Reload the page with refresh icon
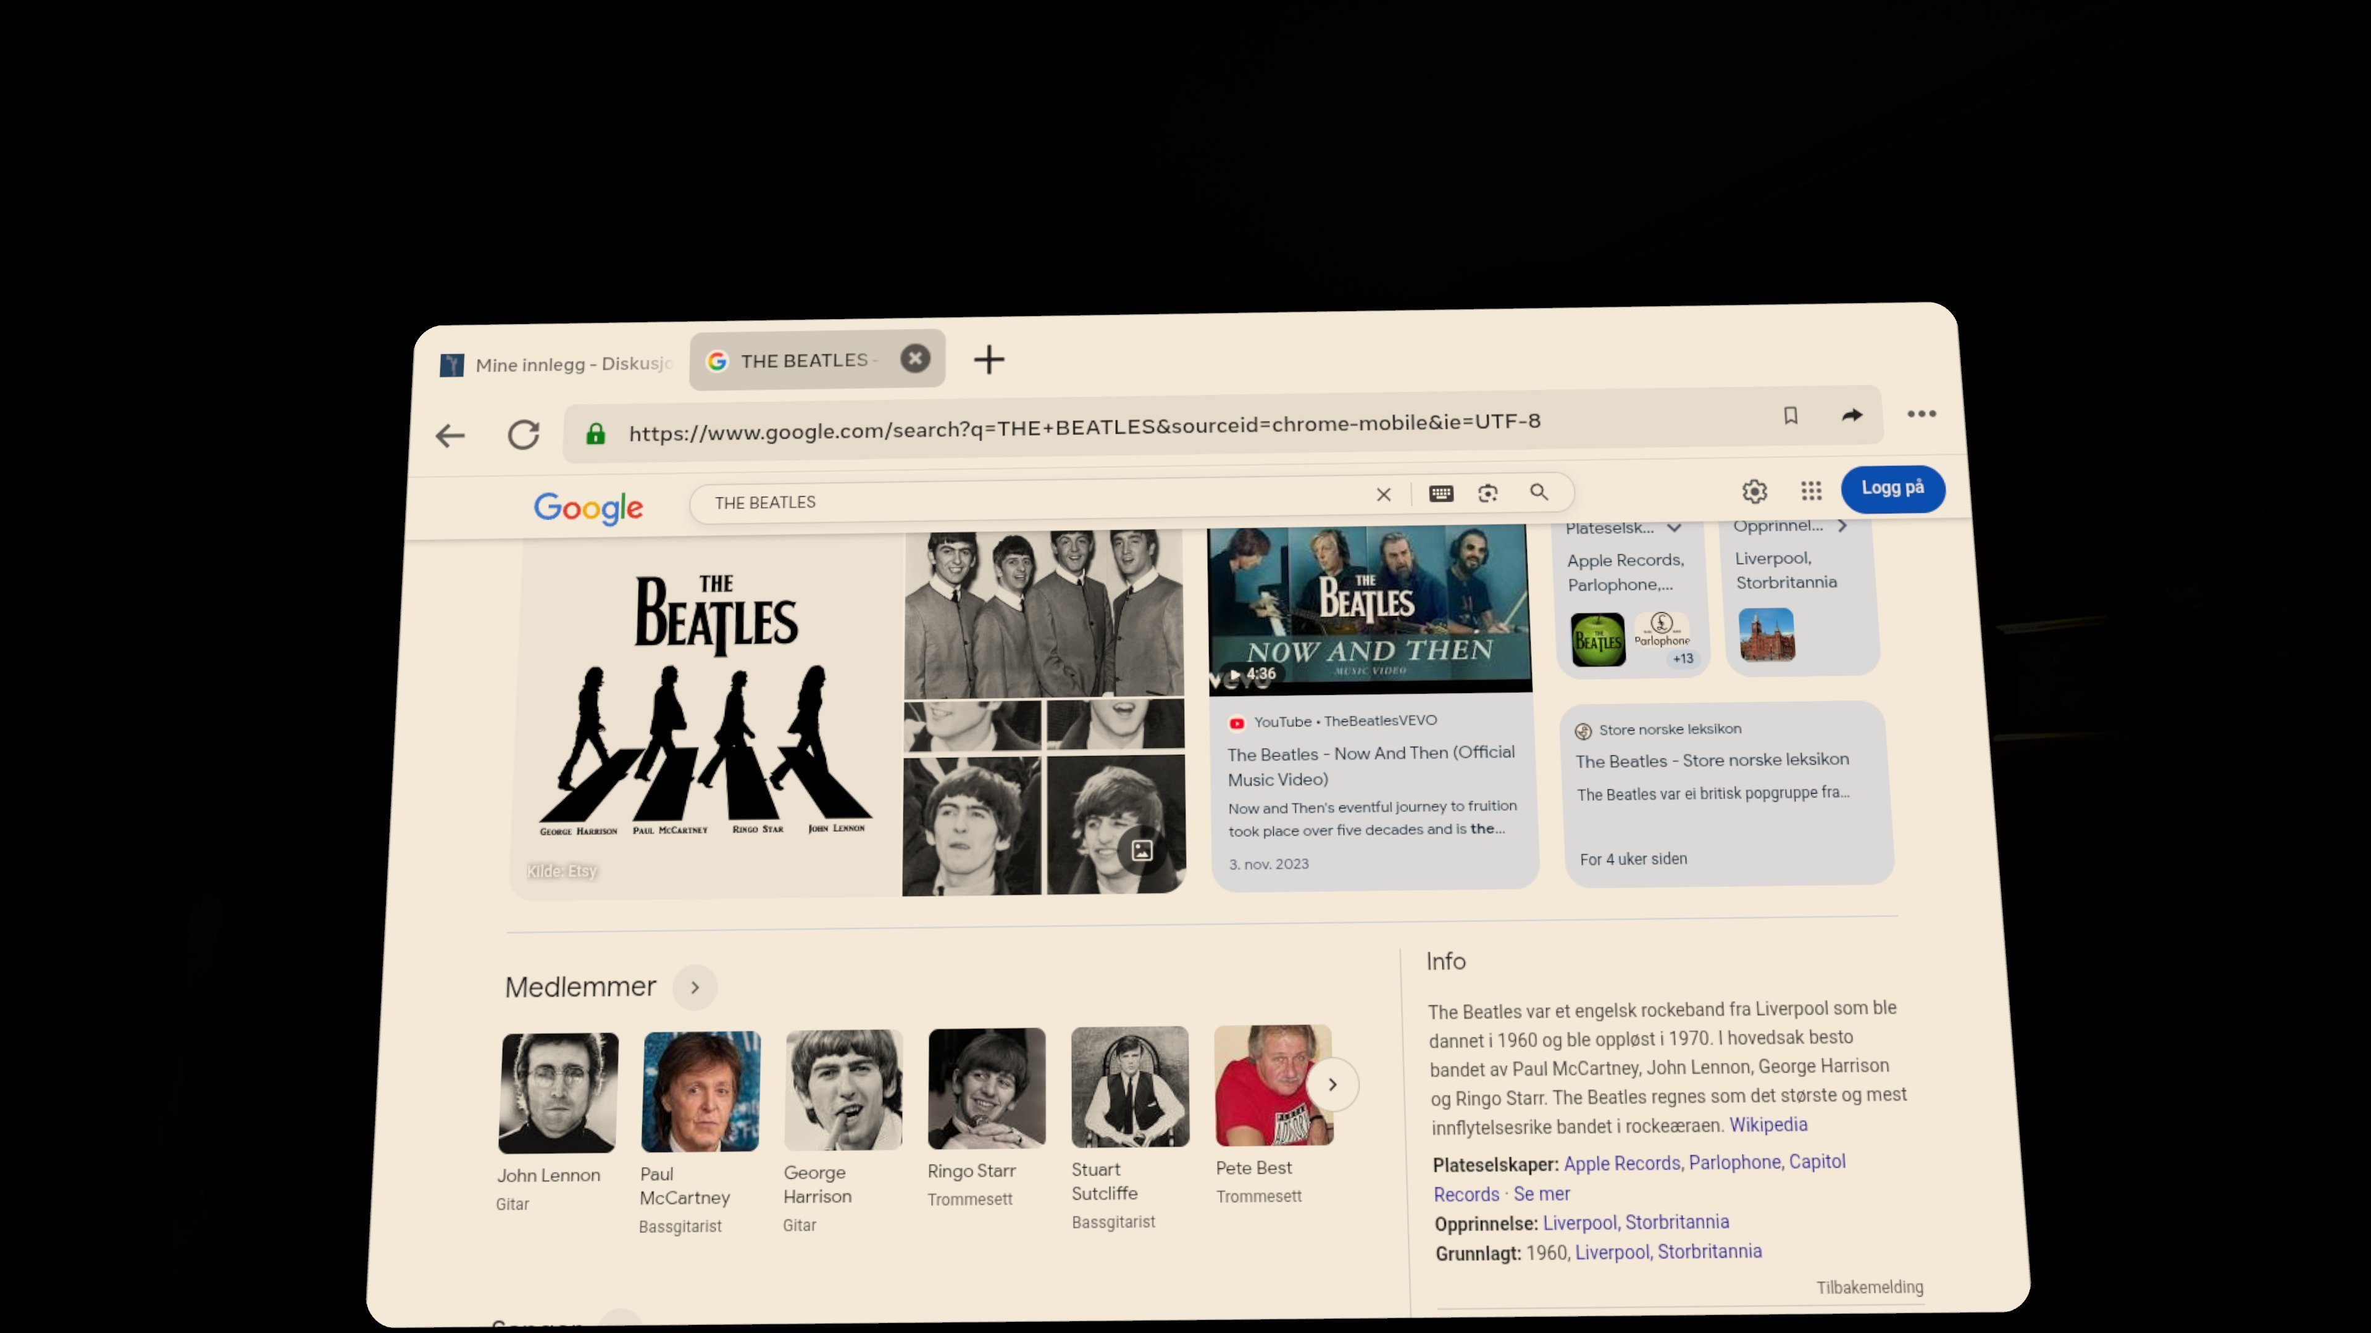 523,433
